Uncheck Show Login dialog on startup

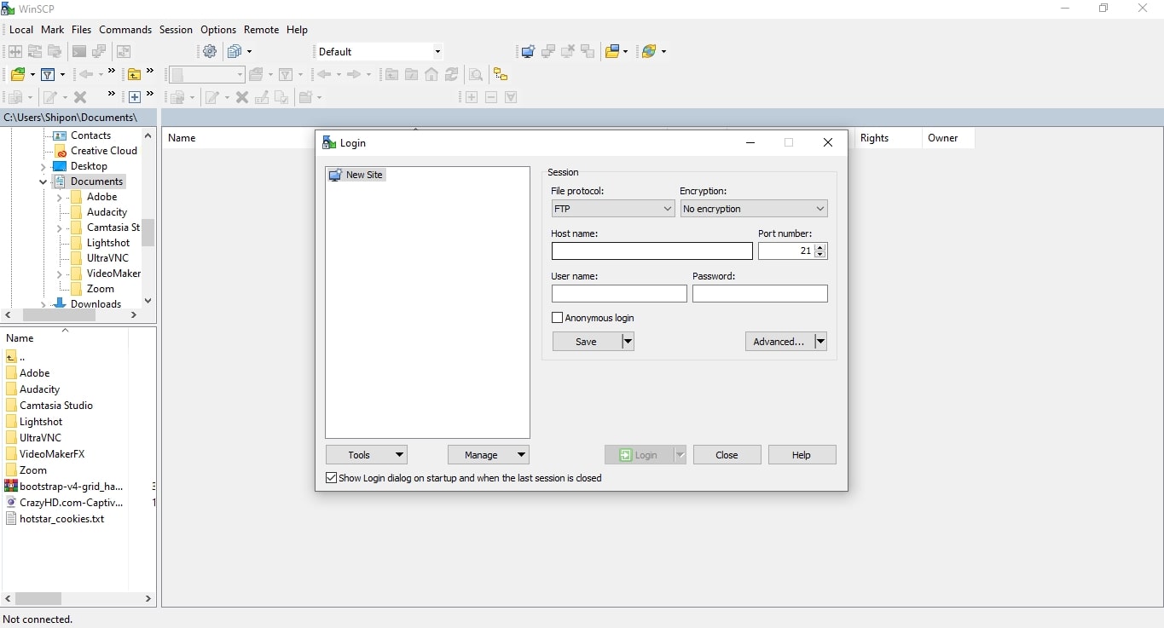tap(332, 478)
